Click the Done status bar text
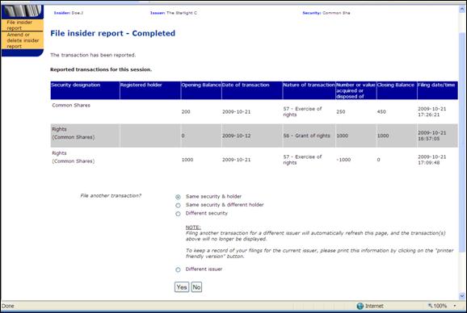 8,306
